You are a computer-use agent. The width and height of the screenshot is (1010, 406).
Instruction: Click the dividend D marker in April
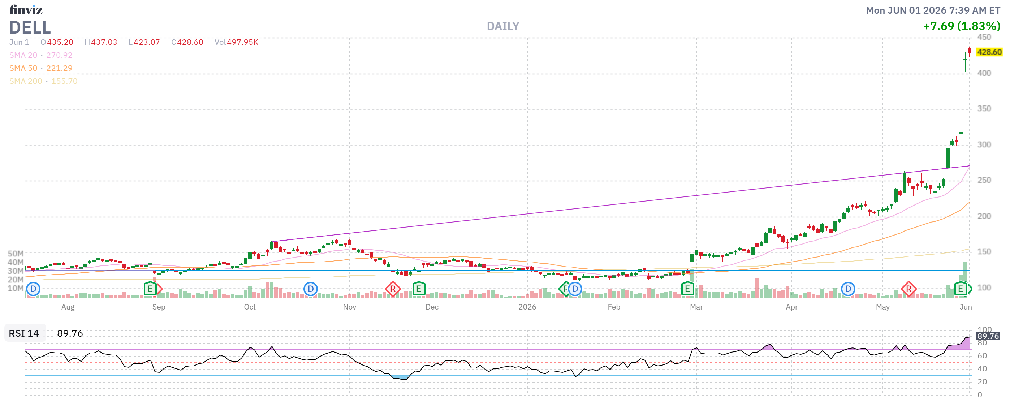[848, 289]
